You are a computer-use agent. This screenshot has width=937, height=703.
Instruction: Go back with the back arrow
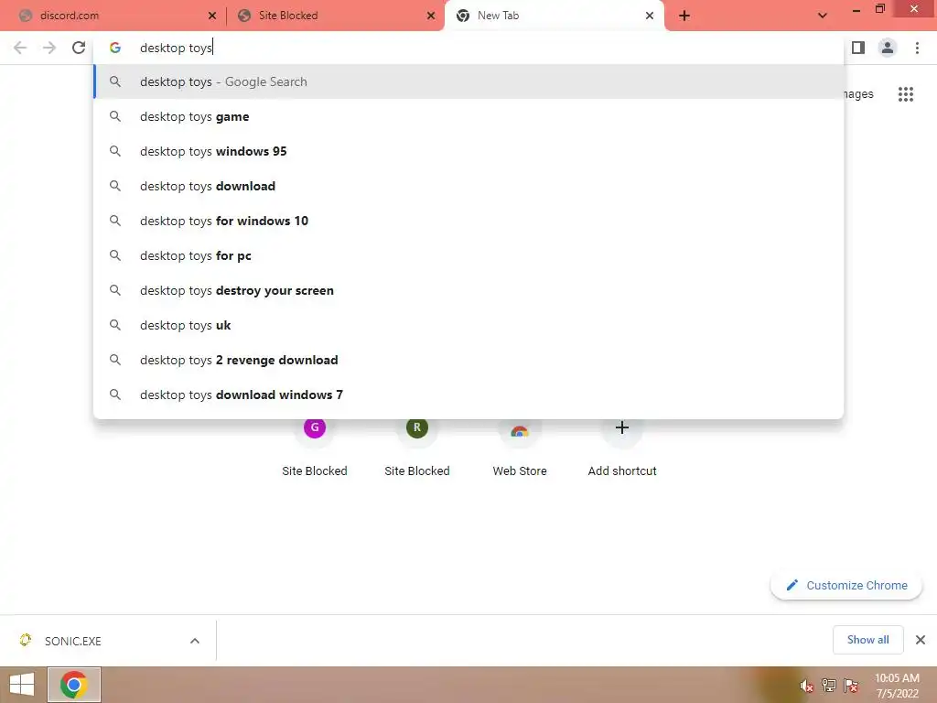point(20,48)
